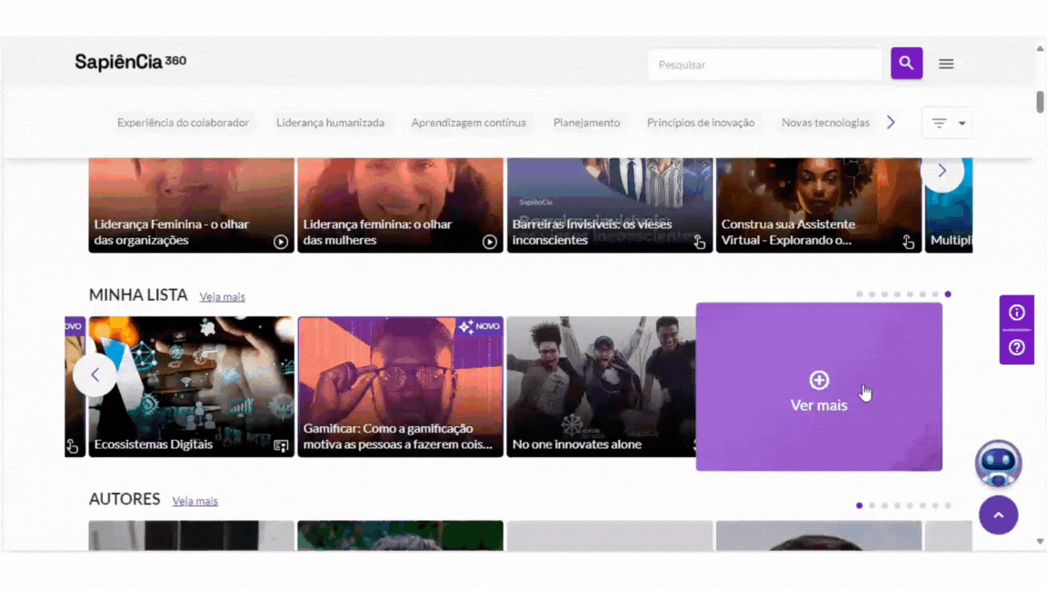The image size is (1047, 589).
Task: Click interactive hand icon on Assistente Virtual card
Action: point(908,242)
